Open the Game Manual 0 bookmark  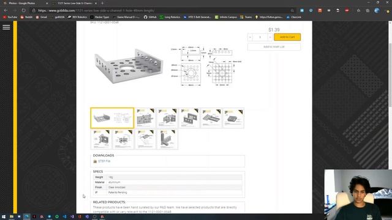tap(126, 17)
